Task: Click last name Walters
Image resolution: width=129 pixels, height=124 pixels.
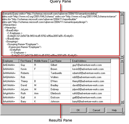Action: 55,77
